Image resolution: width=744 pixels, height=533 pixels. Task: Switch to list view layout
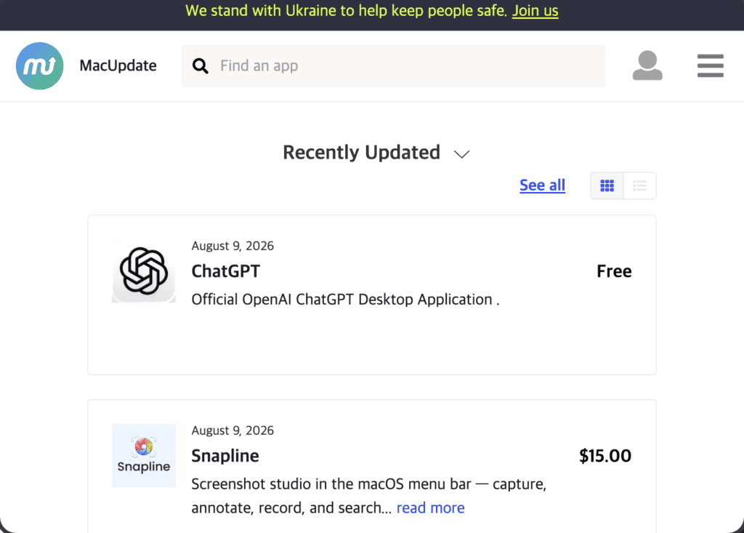pos(639,185)
